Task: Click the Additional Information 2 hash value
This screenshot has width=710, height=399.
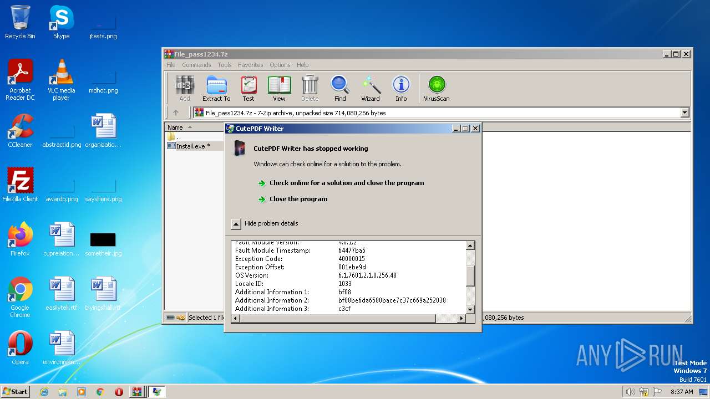Action: [x=392, y=300]
